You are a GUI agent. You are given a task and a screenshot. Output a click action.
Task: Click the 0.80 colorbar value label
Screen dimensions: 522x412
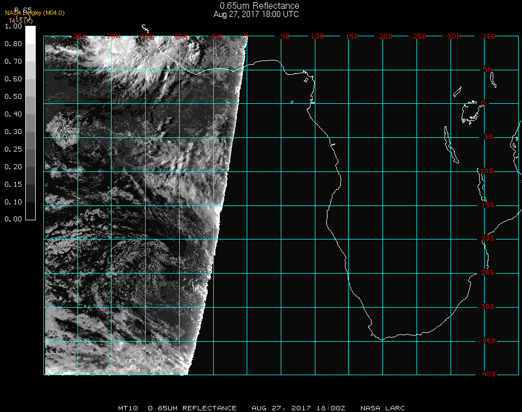(13, 44)
